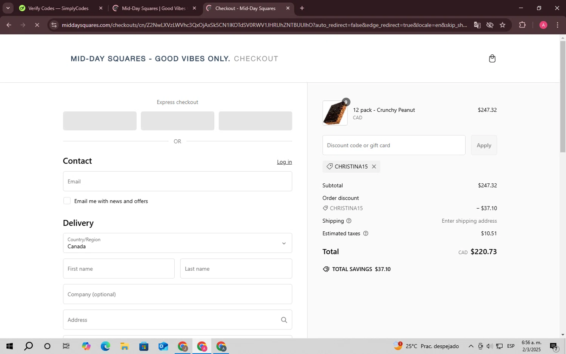Stop loading the page
The width and height of the screenshot is (566, 354).
[37, 25]
